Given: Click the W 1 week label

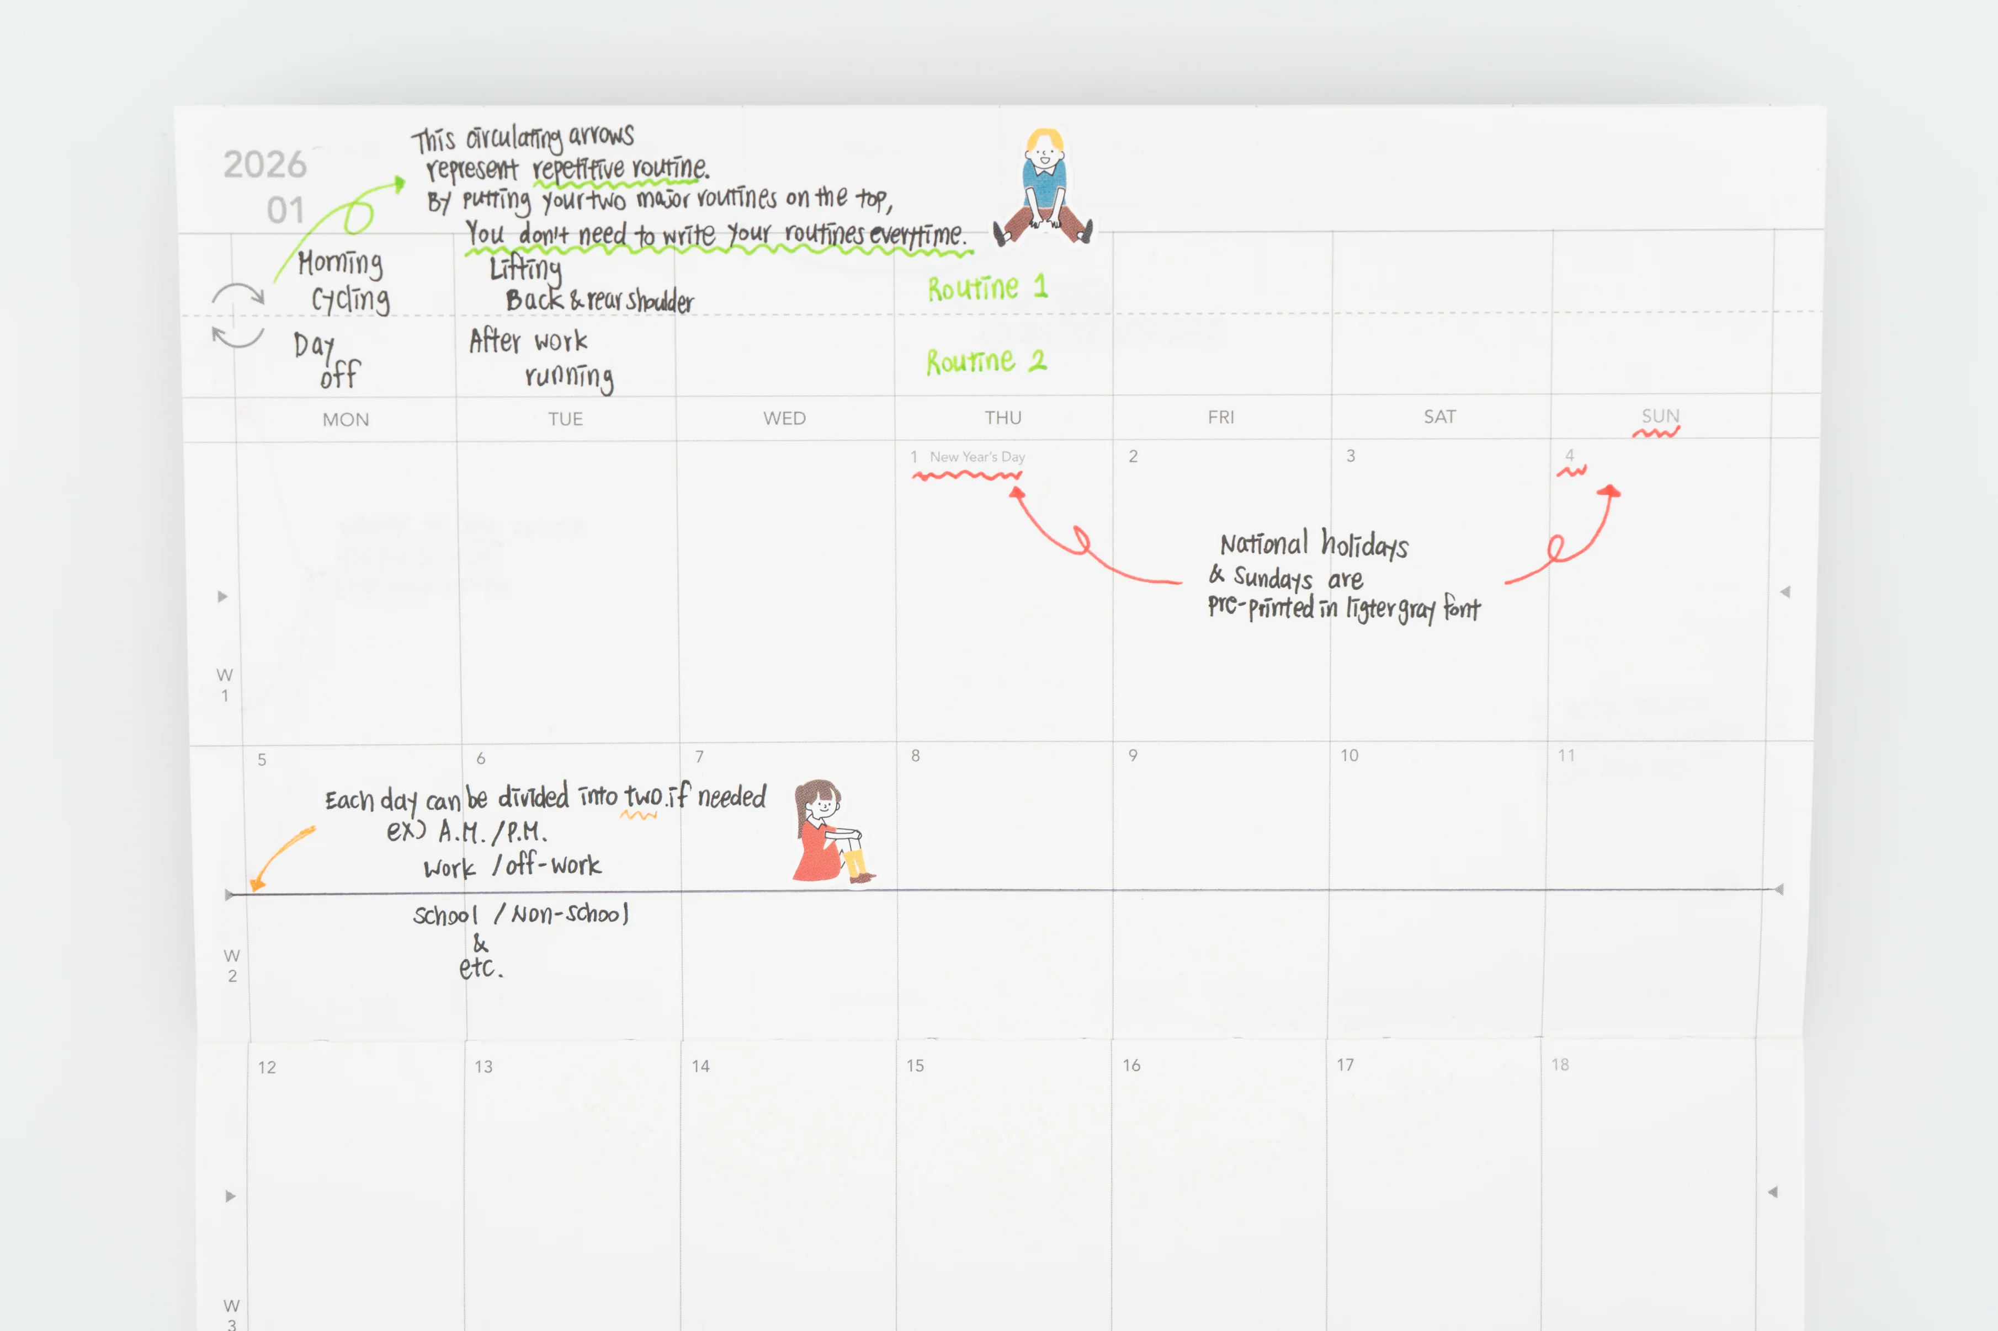Looking at the screenshot, I should (x=224, y=685).
